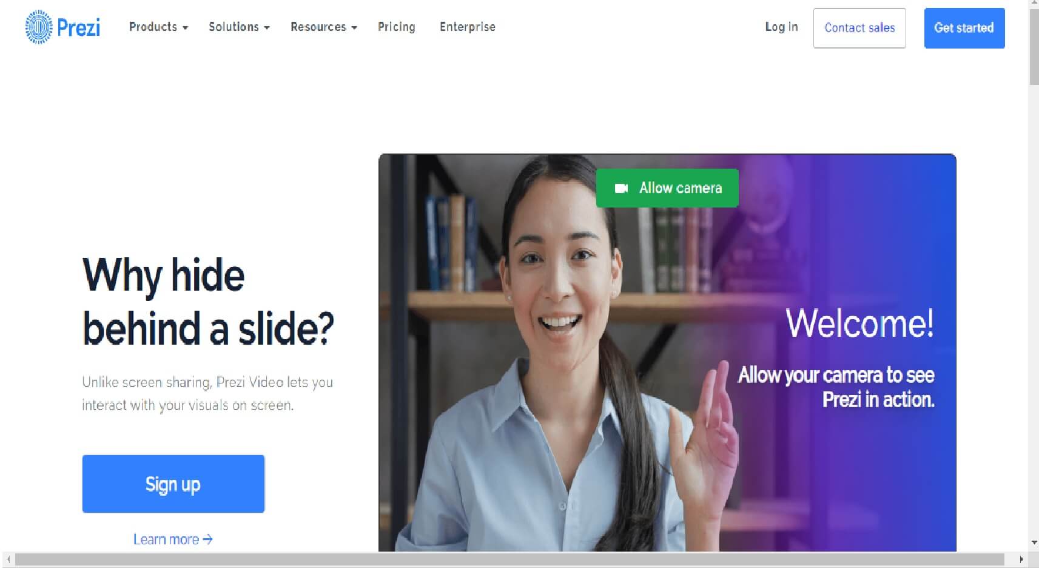Click the vertical scrollbar down arrow
Image resolution: width=1039 pixels, height=571 pixels.
click(1034, 542)
